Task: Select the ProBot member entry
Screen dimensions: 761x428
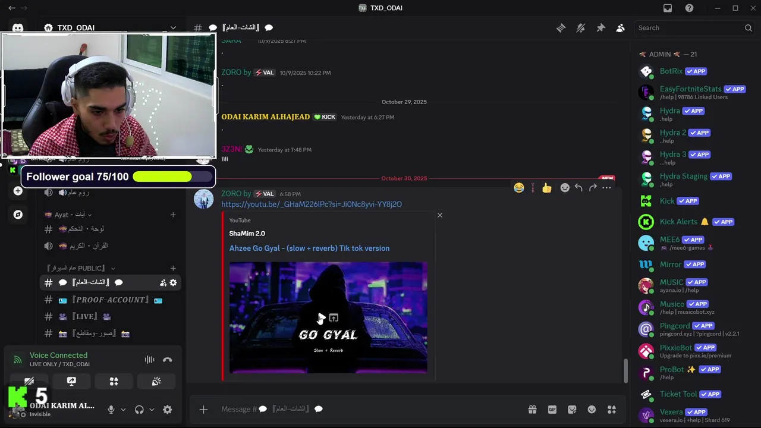Action: point(694,373)
